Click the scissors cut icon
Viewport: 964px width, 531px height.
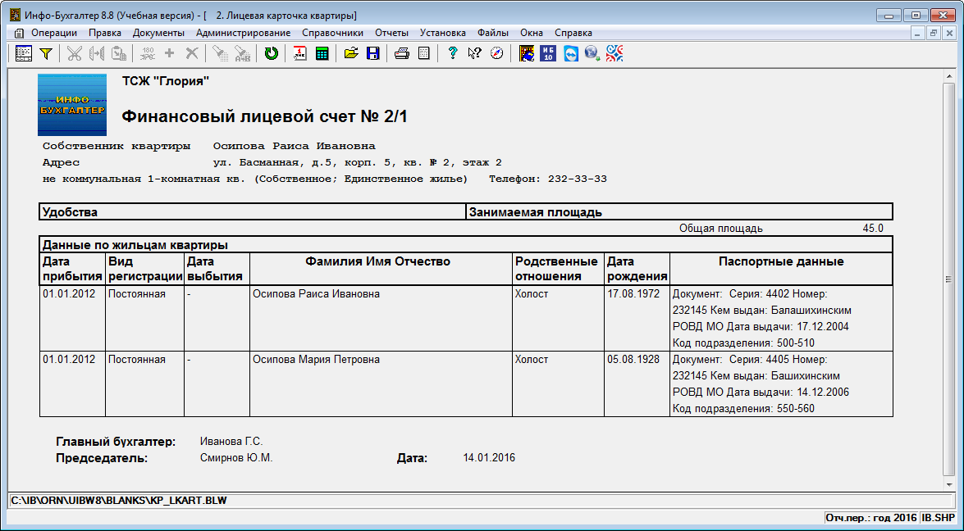point(75,53)
